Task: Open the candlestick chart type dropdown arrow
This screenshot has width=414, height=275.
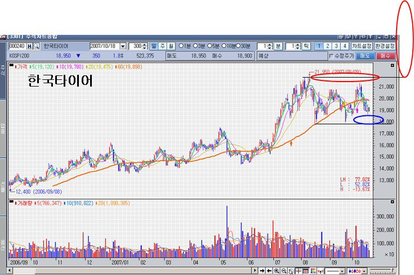Action: 364,271
